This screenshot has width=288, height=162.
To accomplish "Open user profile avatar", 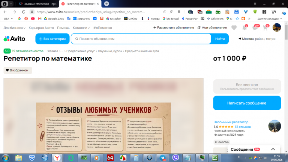I will pos(277,27).
